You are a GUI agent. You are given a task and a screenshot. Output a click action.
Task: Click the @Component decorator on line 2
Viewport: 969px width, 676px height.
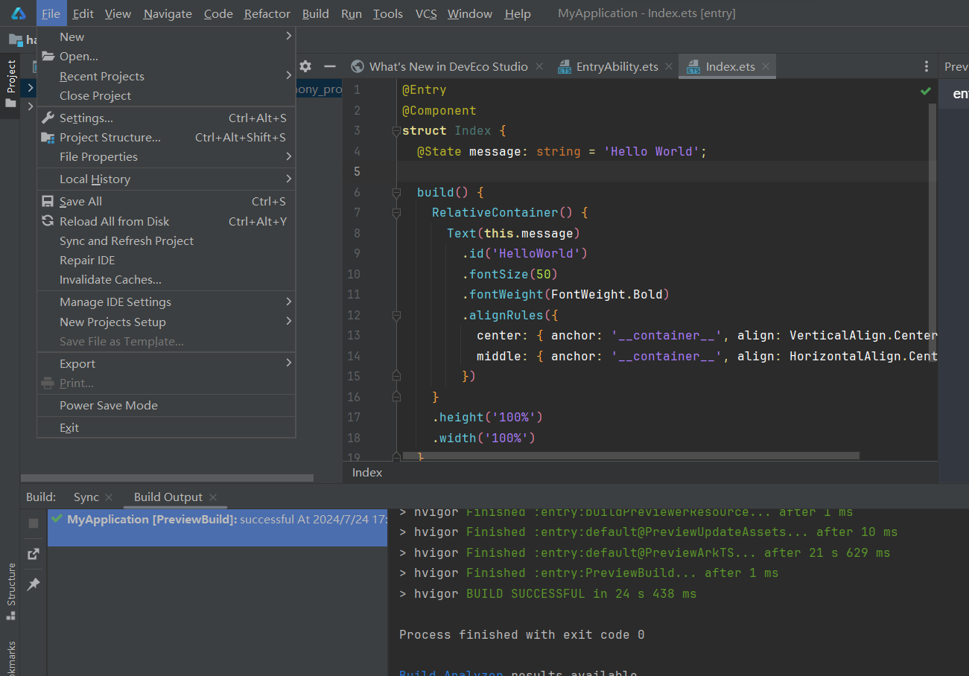[x=439, y=111]
